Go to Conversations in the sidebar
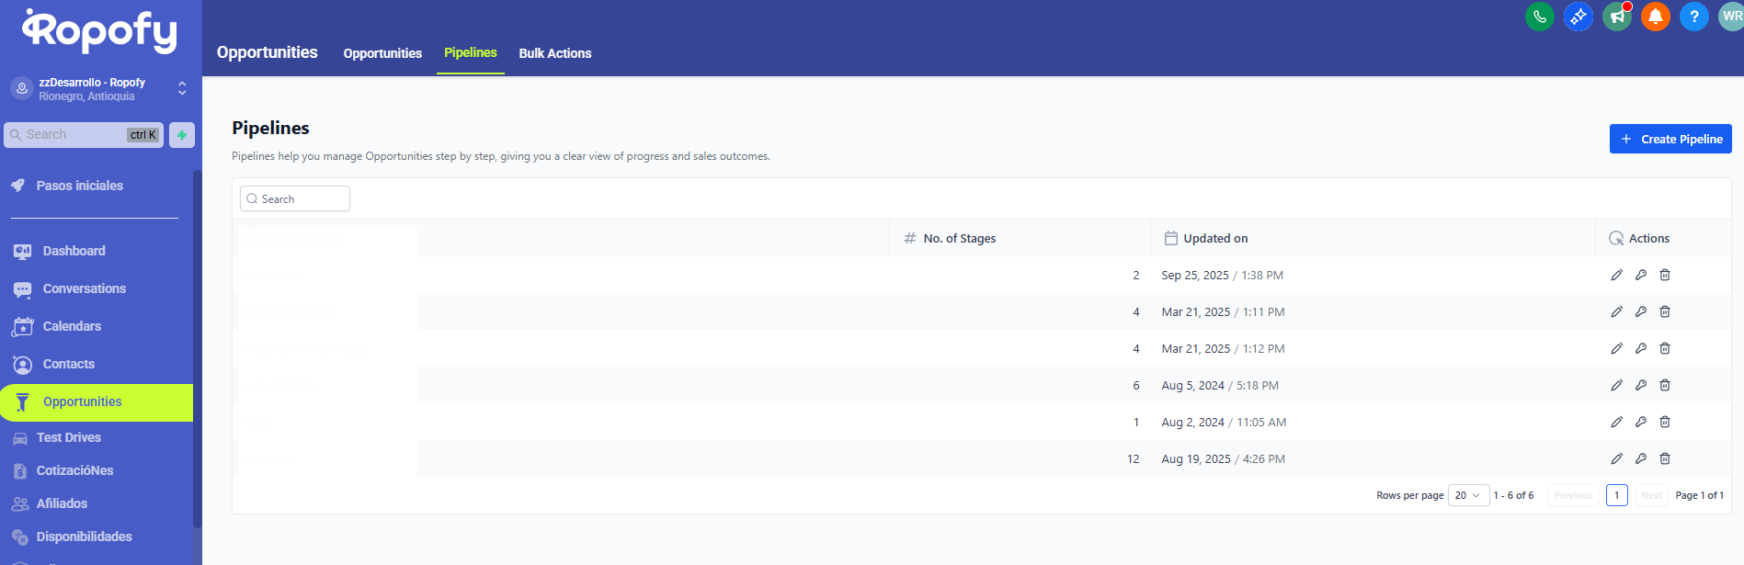 pyautogui.click(x=84, y=288)
